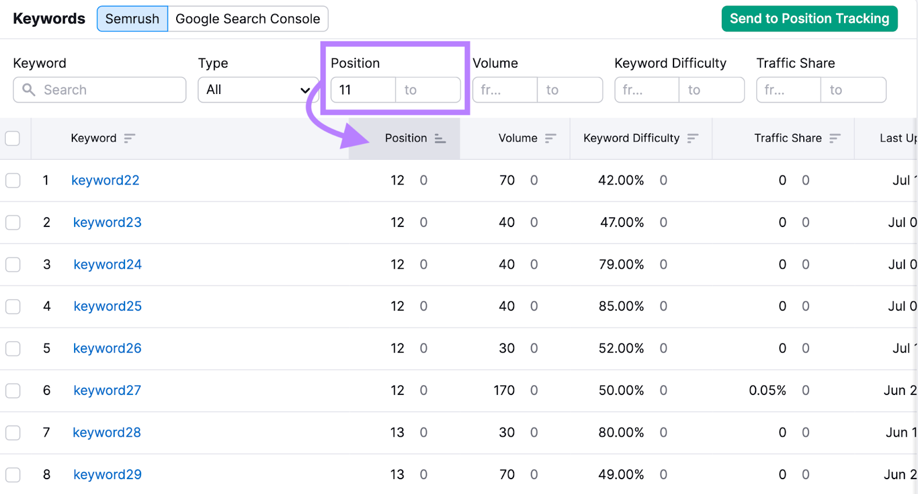Tick the checkbox for keyword28 row

click(13, 433)
